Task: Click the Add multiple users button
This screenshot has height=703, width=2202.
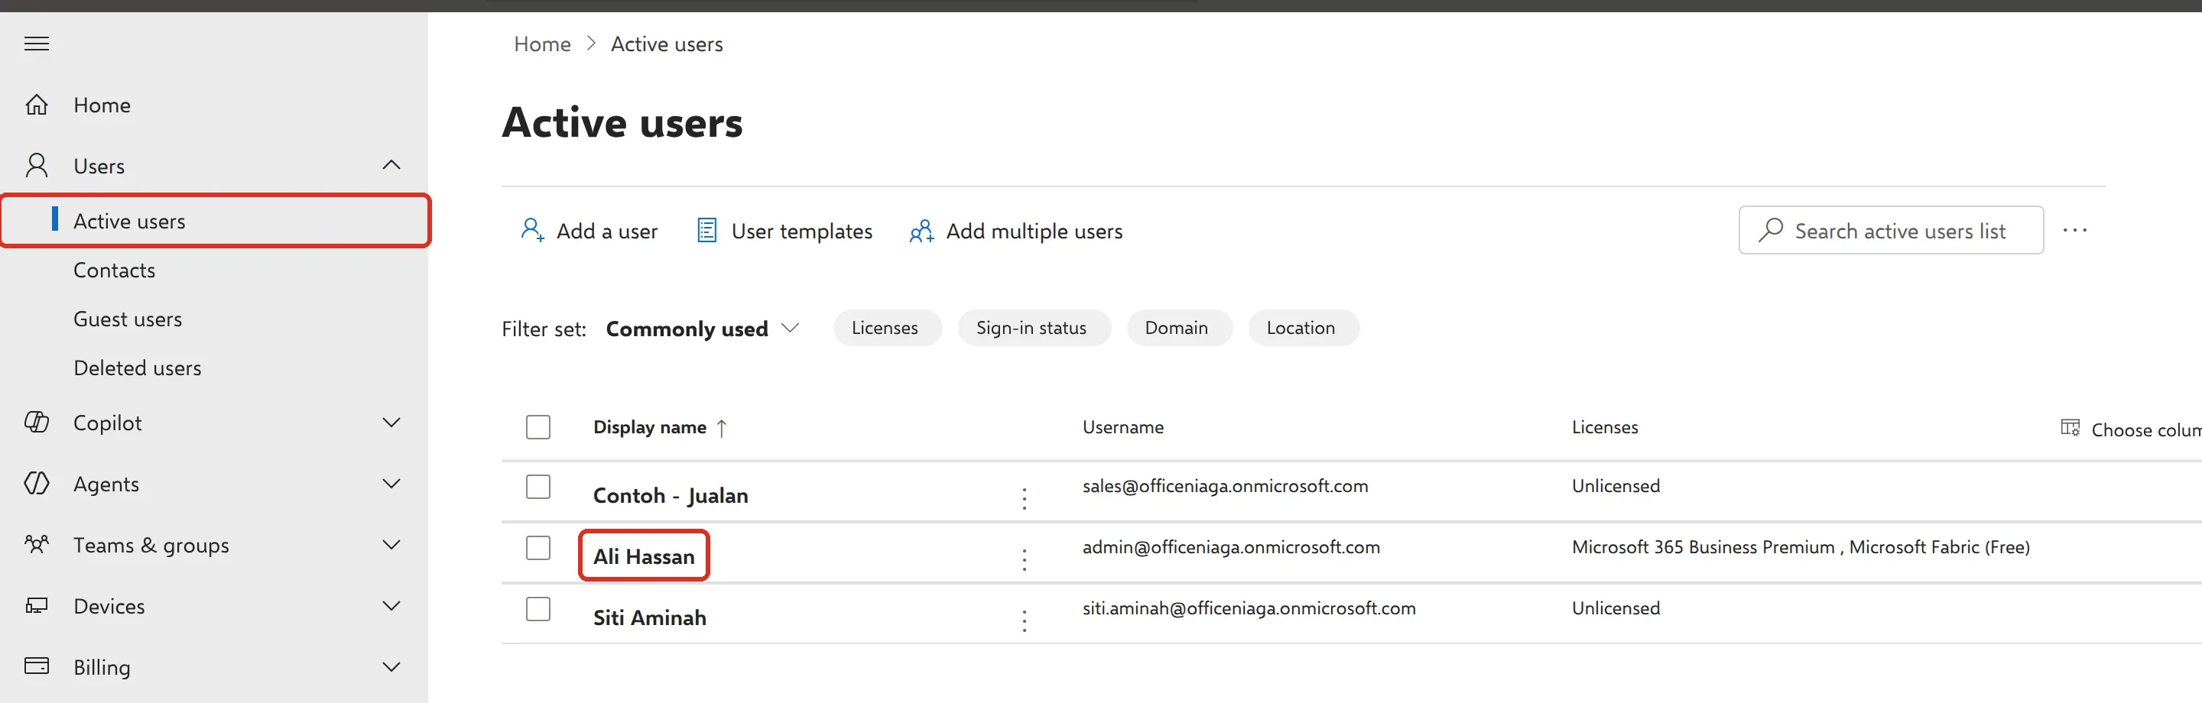Action: coord(1015,231)
